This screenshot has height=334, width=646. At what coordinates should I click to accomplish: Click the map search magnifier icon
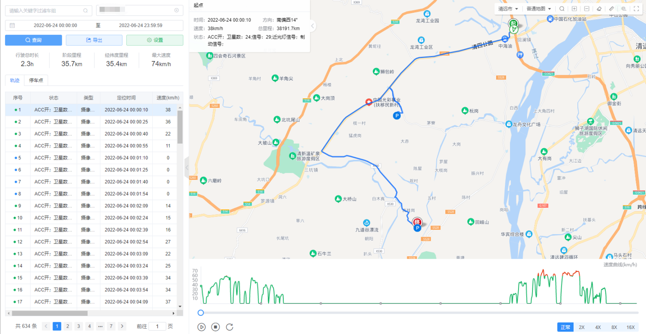pyautogui.click(x=562, y=9)
